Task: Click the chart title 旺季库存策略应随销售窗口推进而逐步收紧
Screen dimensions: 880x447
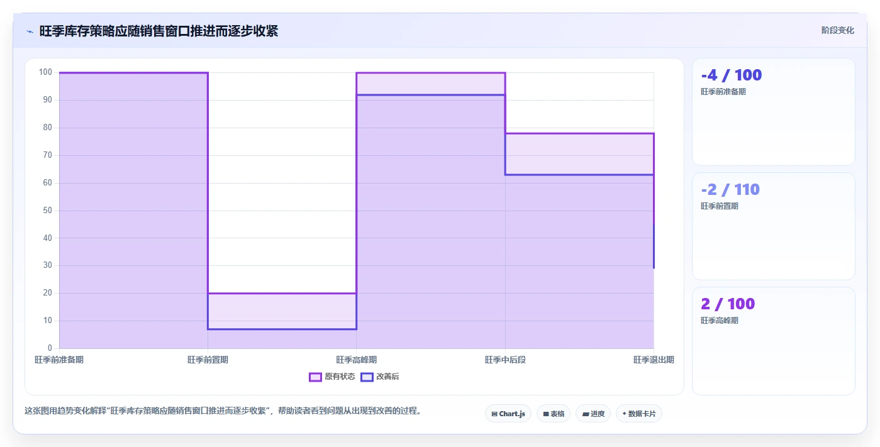Action: (x=159, y=31)
